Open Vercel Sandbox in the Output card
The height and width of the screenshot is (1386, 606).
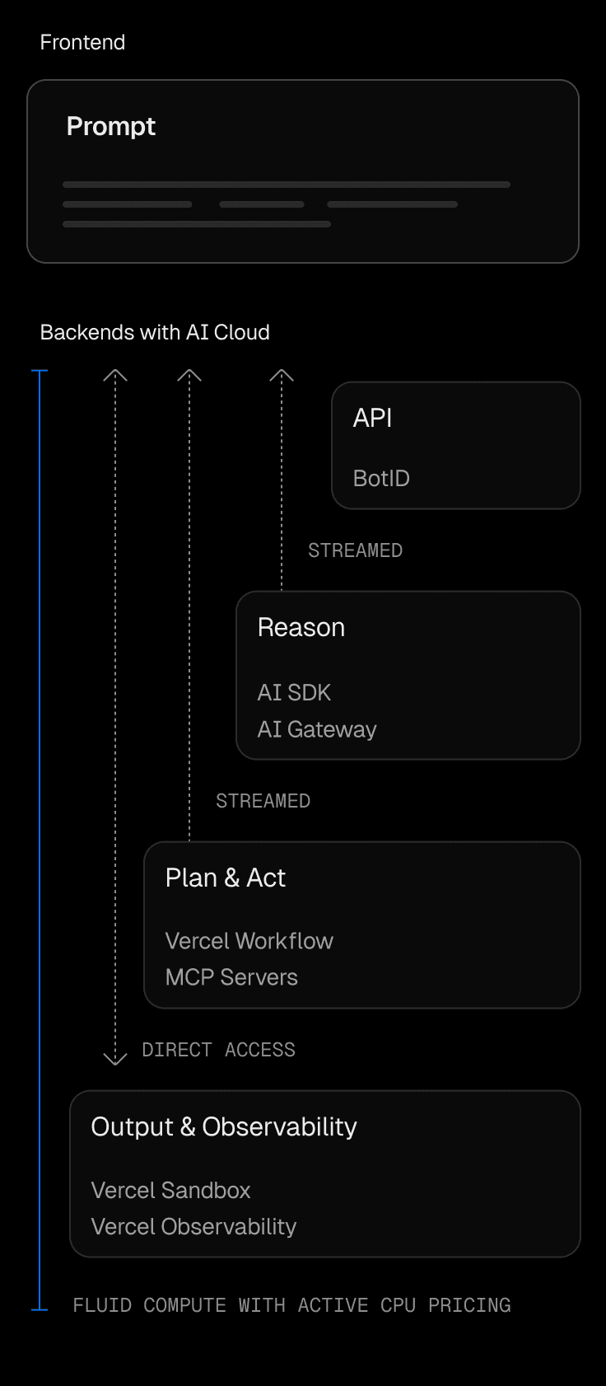pos(170,1191)
